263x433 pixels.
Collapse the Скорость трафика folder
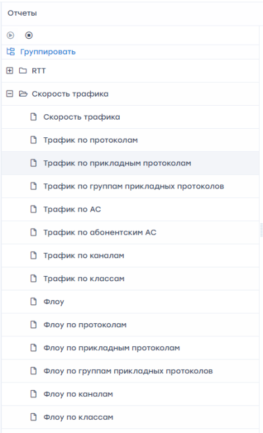[10, 94]
